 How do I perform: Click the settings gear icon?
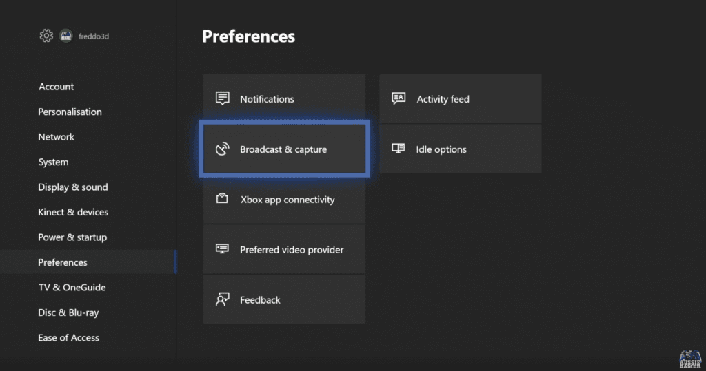pos(46,36)
